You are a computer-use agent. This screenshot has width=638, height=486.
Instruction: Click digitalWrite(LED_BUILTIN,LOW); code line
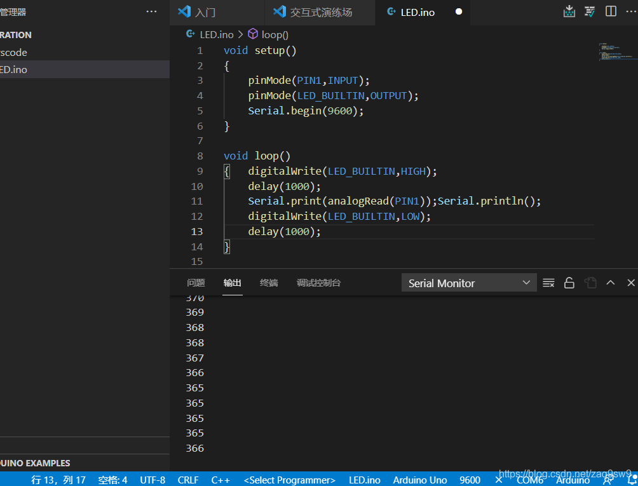pos(339,217)
